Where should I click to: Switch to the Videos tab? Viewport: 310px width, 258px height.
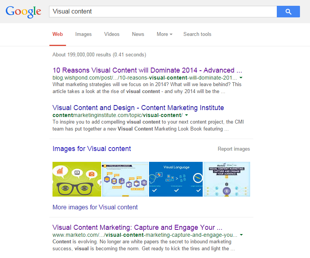(112, 34)
